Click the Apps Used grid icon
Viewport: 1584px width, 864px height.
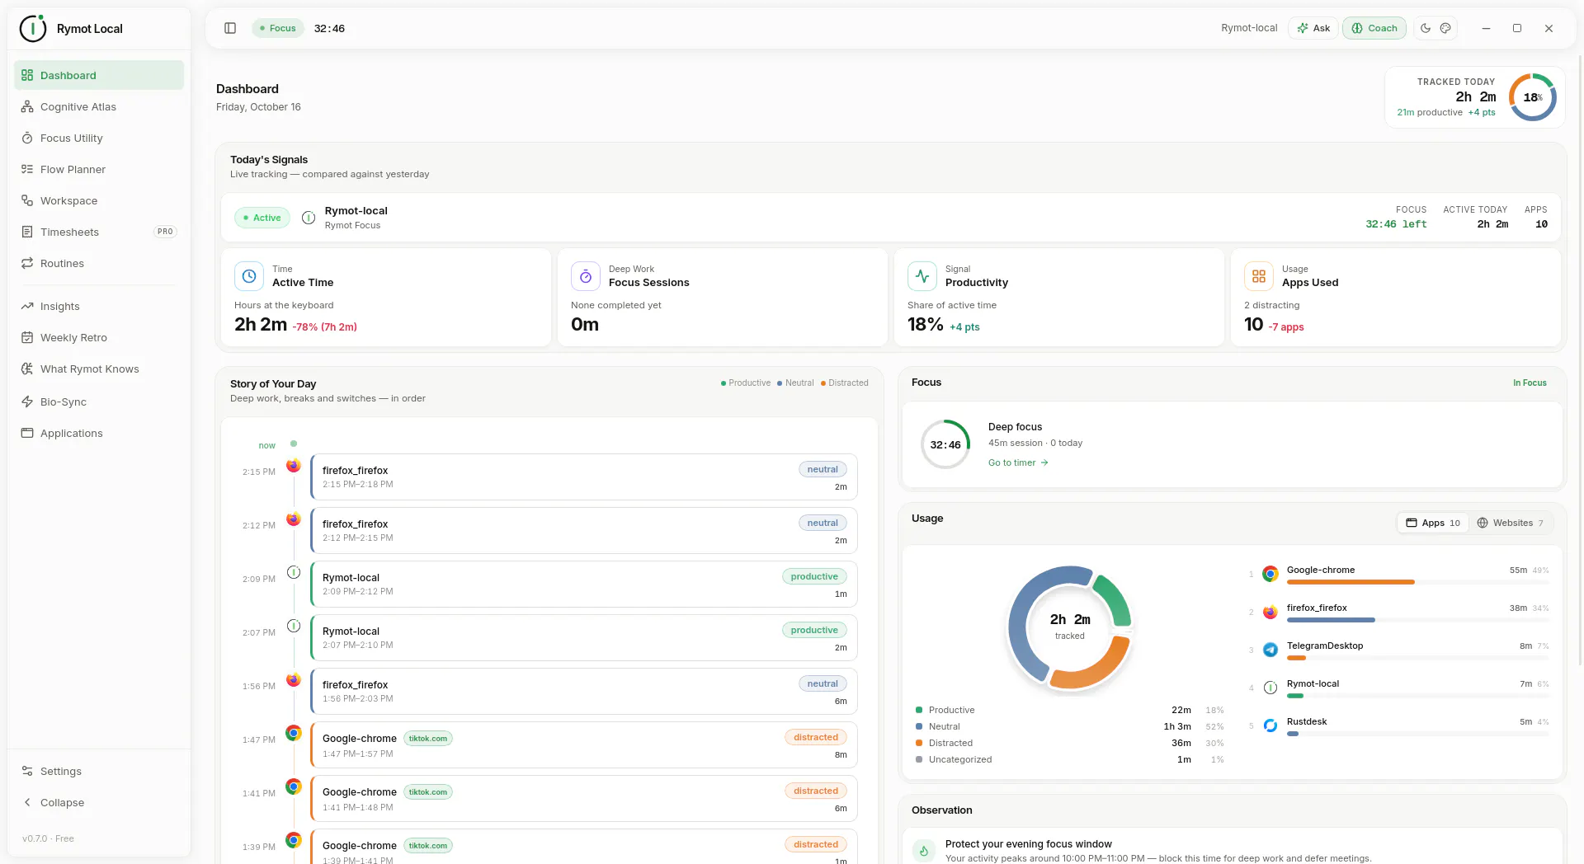coord(1259,276)
